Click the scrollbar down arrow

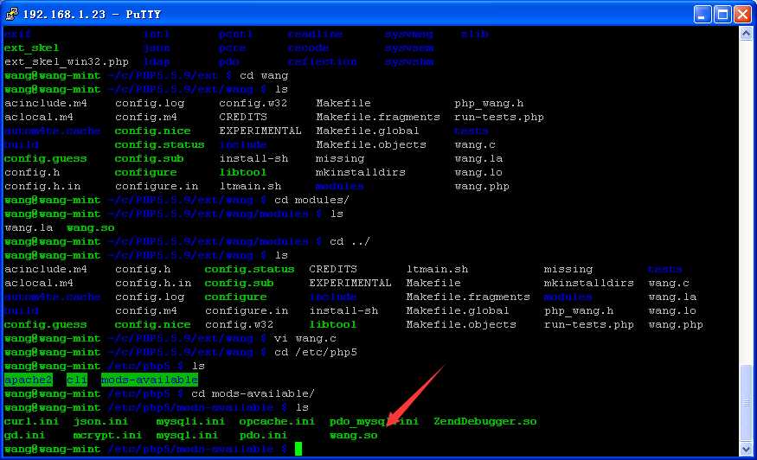click(x=746, y=450)
